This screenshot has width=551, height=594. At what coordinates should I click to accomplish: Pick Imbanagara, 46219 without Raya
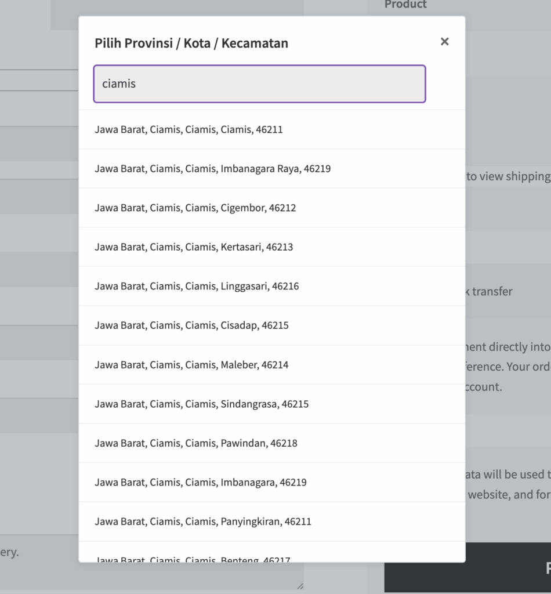[x=201, y=482]
